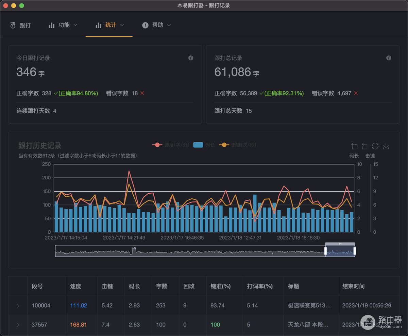Click the 功能 bar chart icon
The height and width of the screenshot is (336, 408).
(x=52, y=25)
